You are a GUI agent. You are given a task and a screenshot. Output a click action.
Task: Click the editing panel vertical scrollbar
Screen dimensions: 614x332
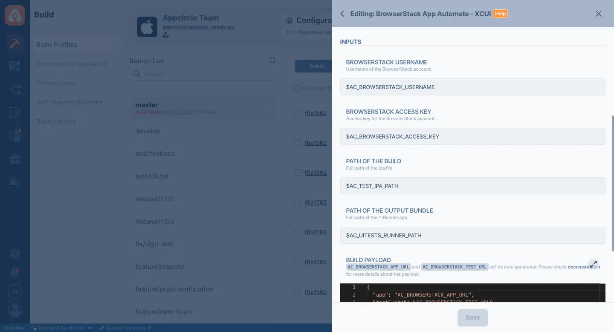pos(612,183)
